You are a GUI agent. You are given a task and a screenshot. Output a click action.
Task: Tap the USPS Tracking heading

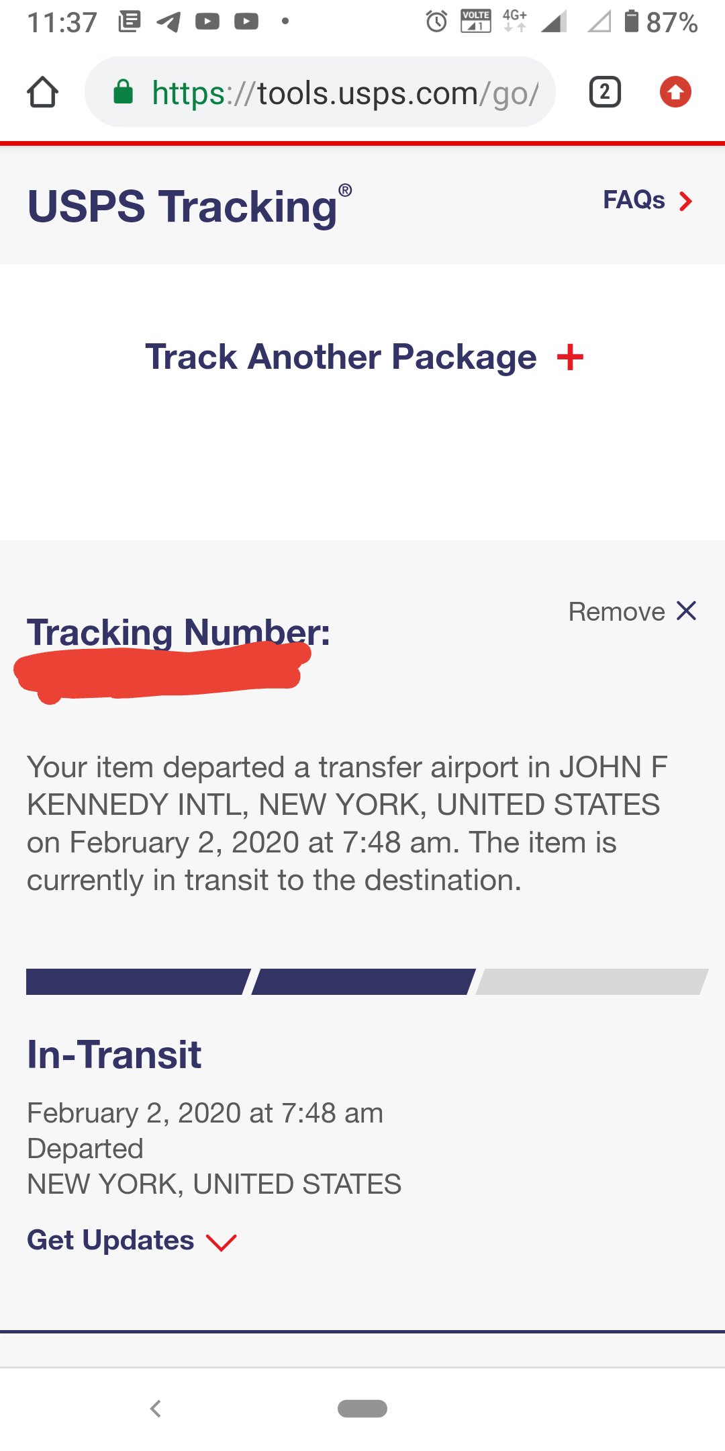(x=183, y=206)
